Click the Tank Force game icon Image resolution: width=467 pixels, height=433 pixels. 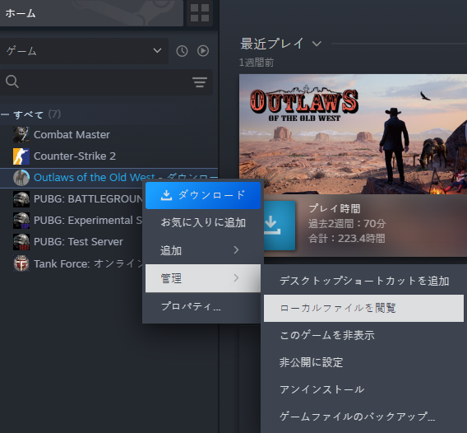21,263
